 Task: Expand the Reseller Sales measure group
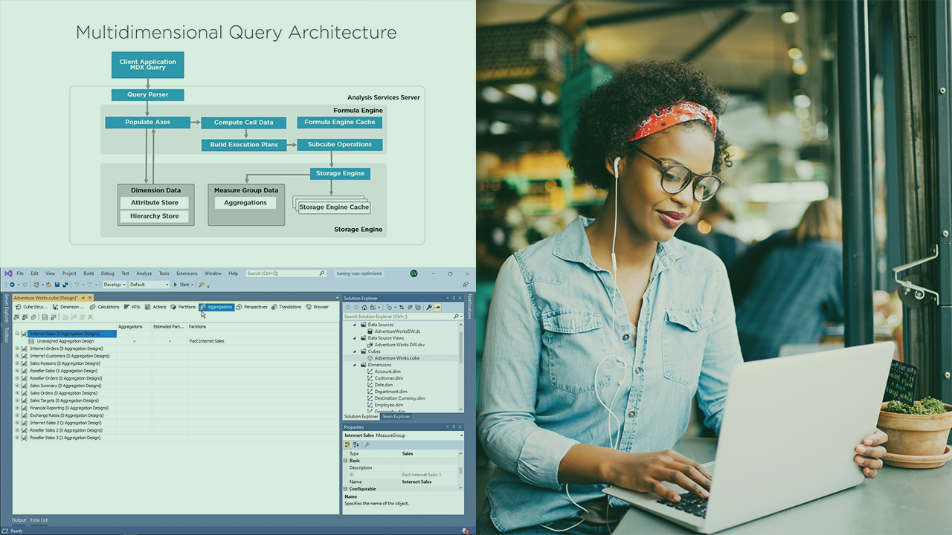tap(17, 371)
